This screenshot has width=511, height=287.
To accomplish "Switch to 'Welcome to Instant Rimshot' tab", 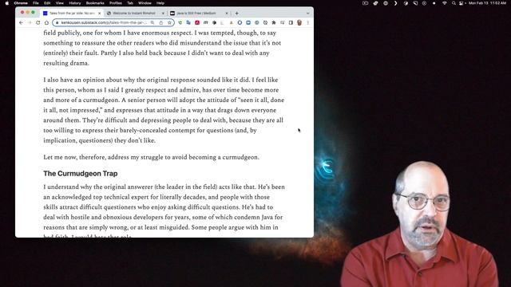I will pos(134,14).
